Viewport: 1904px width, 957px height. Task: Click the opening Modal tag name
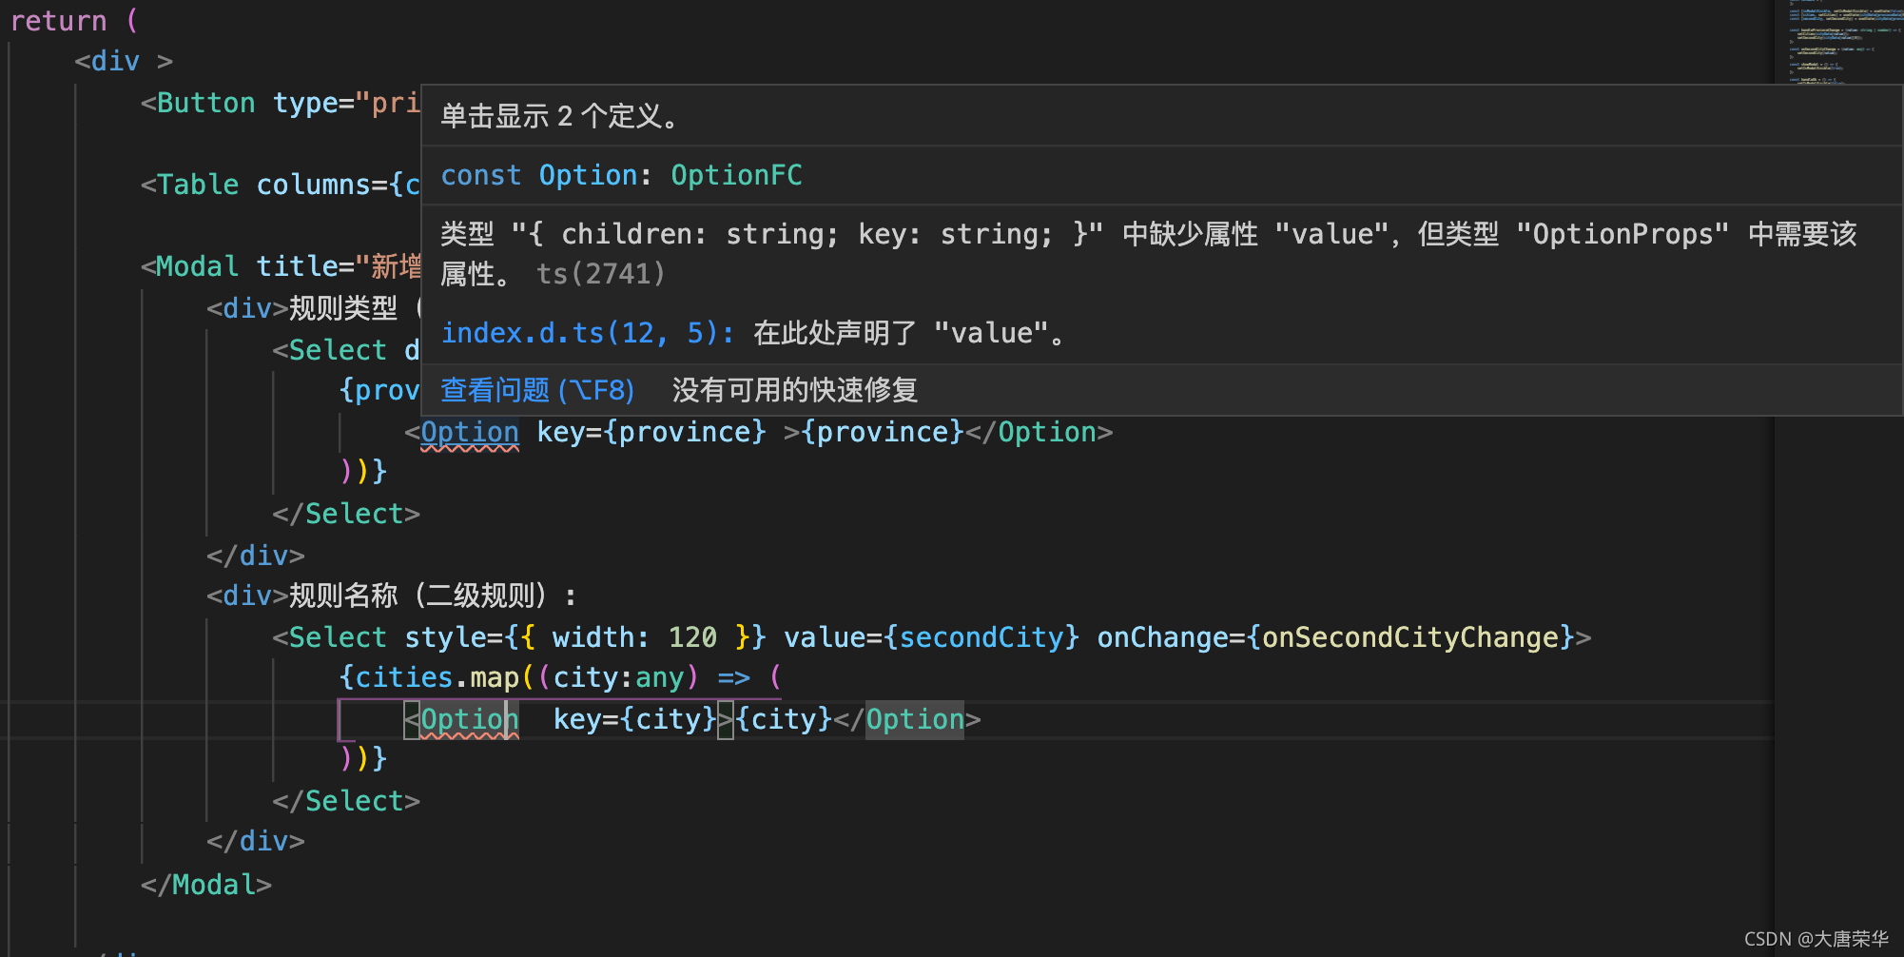pyautogui.click(x=197, y=266)
